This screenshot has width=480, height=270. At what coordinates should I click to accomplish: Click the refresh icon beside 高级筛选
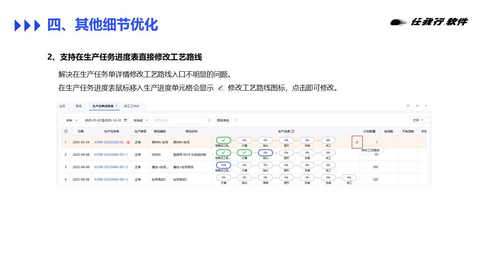236,120
